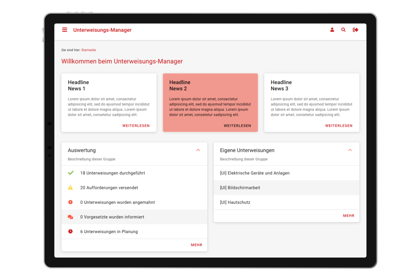Click Startseite breadcrumb link
Screen dimensions: 420x280
(x=88, y=50)
